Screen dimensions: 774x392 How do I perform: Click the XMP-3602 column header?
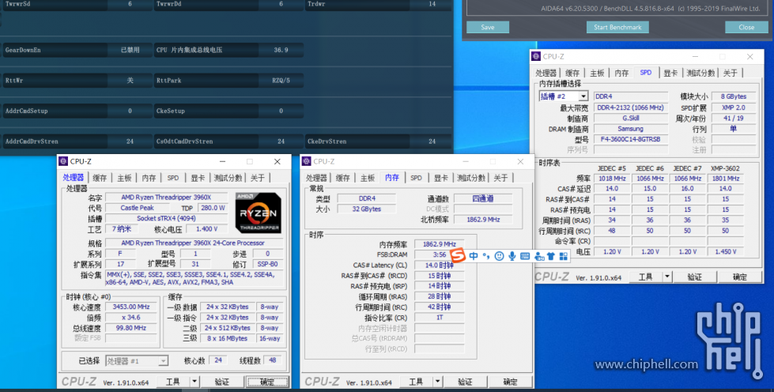click(x=725, y=168)
